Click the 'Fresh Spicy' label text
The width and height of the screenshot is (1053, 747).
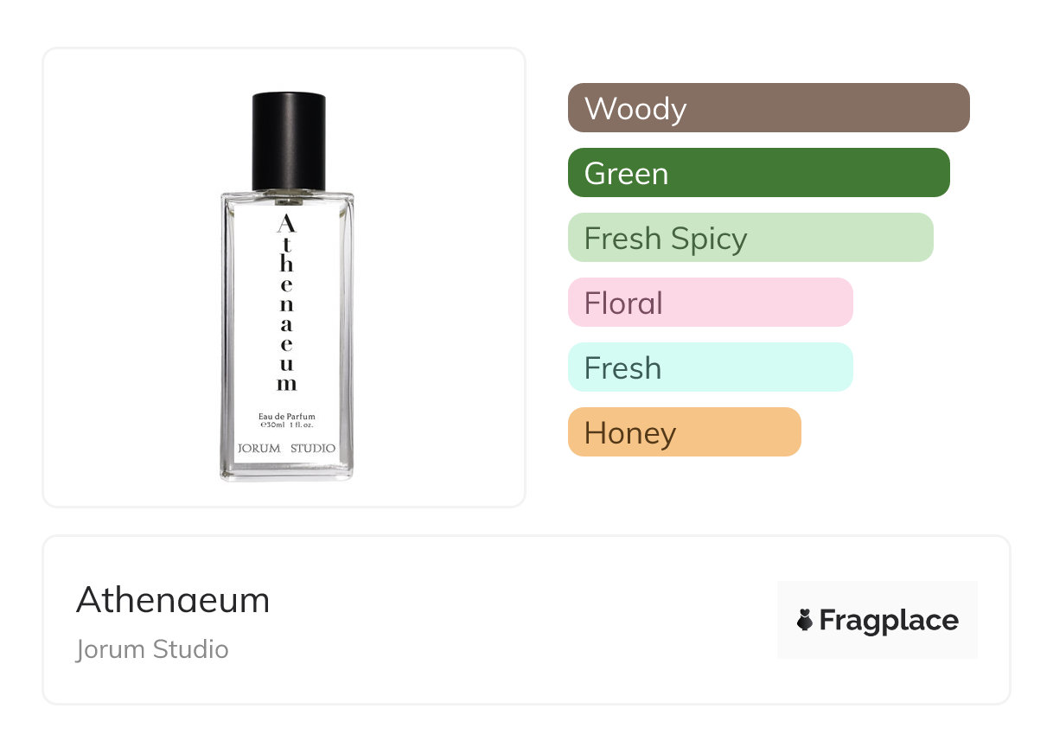(x=666, y=239)
